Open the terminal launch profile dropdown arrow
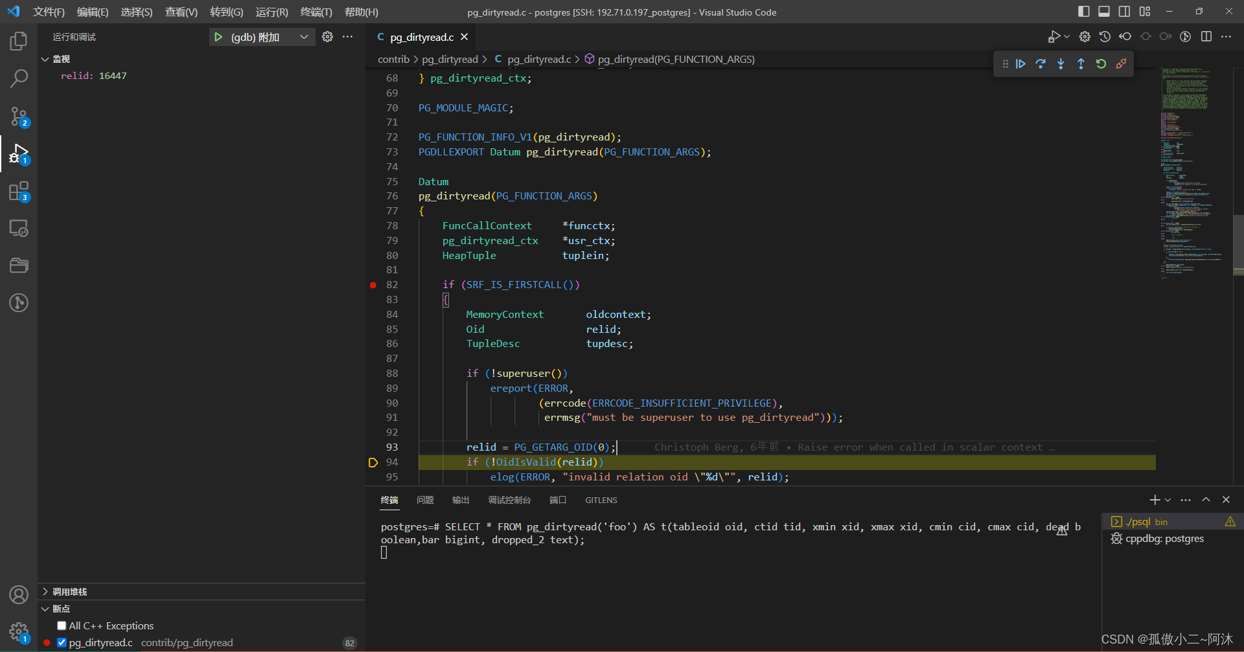 tap(1168, 500)
